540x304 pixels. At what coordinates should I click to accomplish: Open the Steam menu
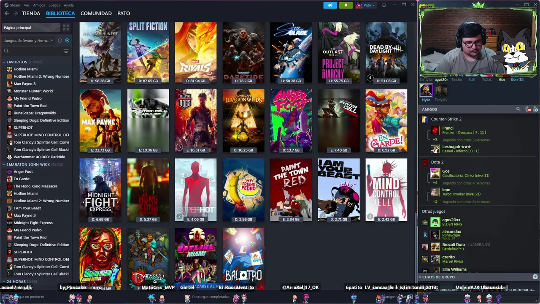15,5
